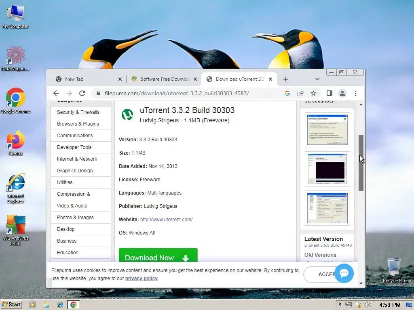Image resolution: width=414 pixels, height=310 pixels.
Task: Open Security & Firewalls category
Action: click(80, 112)
